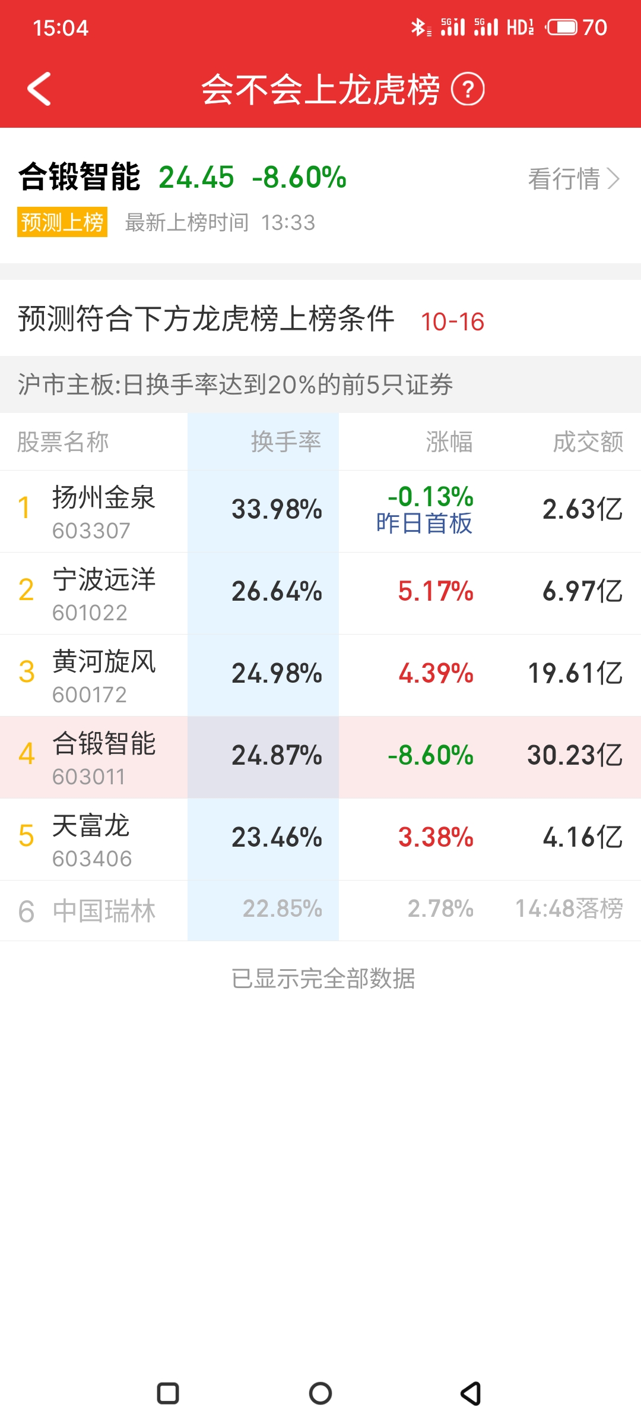Image resolution: width=641 pixels, height=1426 pixels.
Task: Tap the 昨日首板 blue label
Action: (x=424, y=523)
